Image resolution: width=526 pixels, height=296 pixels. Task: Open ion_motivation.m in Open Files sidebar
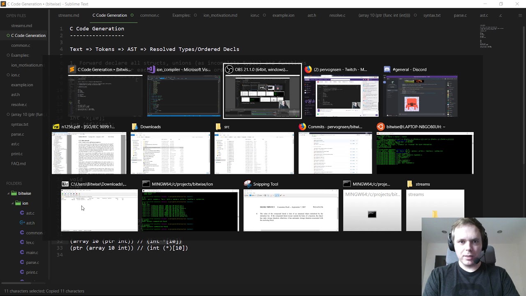click(27, 65)
